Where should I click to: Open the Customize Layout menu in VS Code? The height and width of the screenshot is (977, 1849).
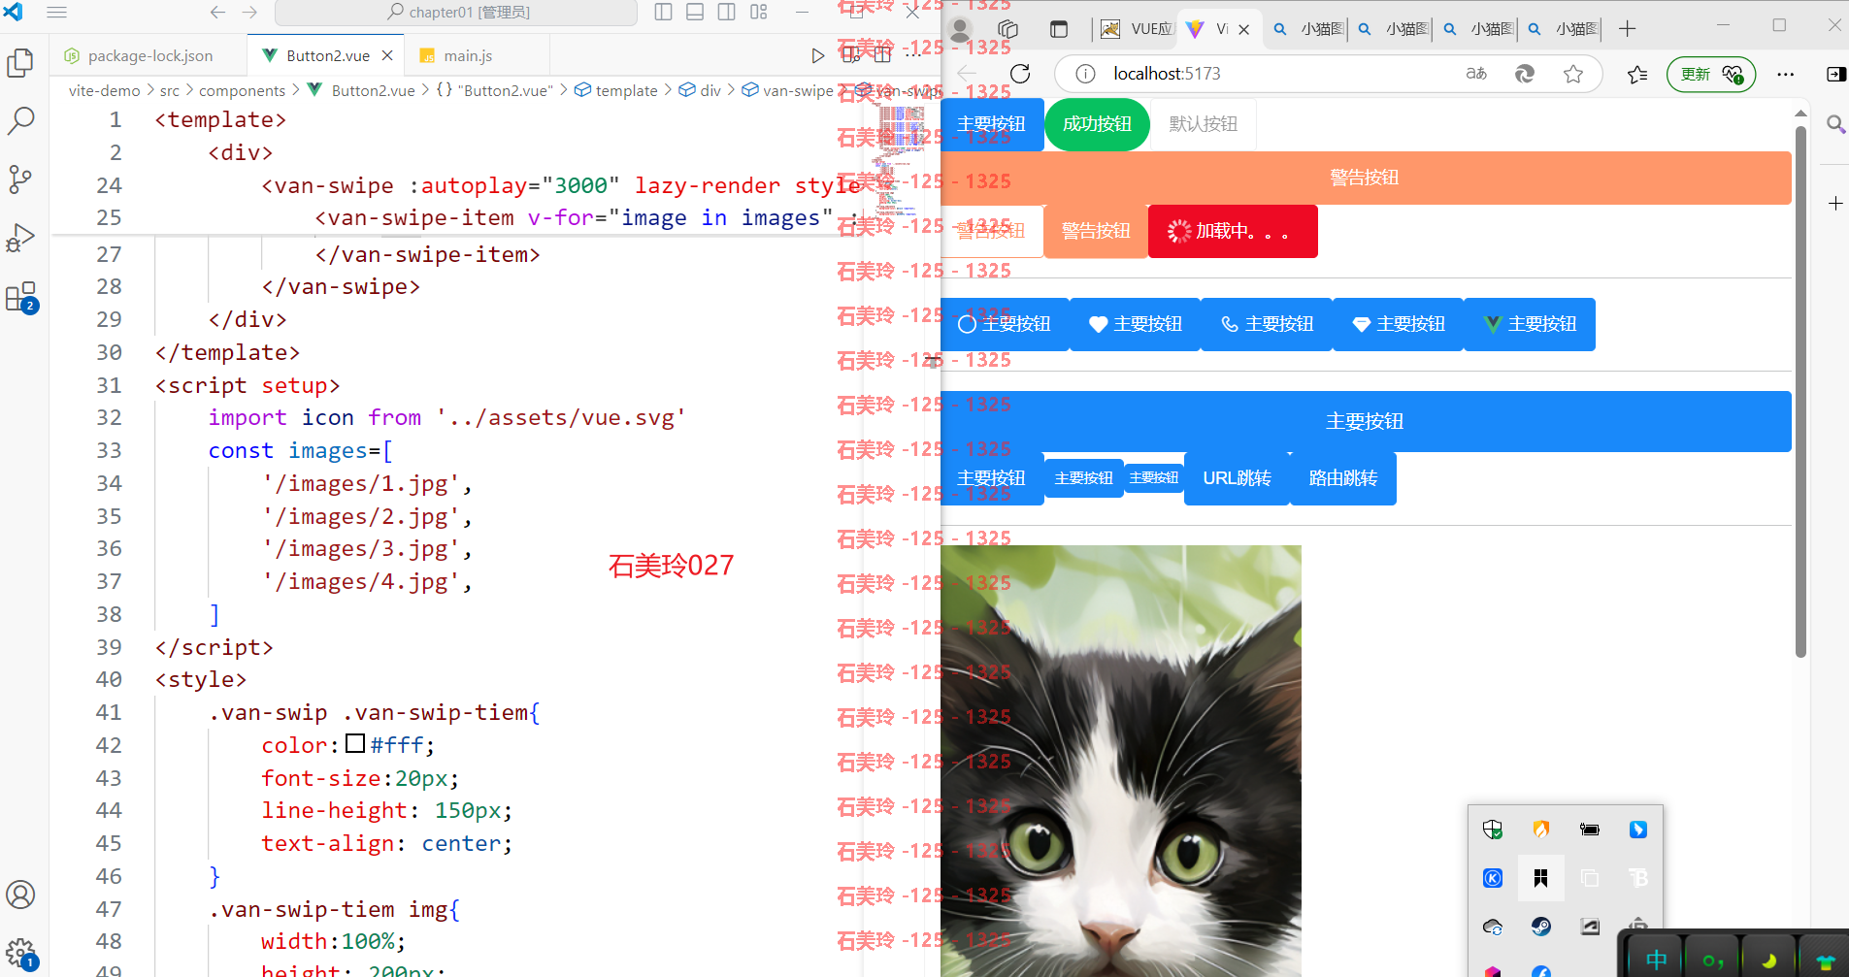[x=759, y=13]
